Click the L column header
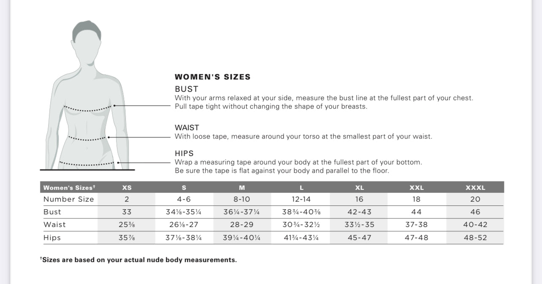Viewport: 542px width, 284px height. [301, 188]
